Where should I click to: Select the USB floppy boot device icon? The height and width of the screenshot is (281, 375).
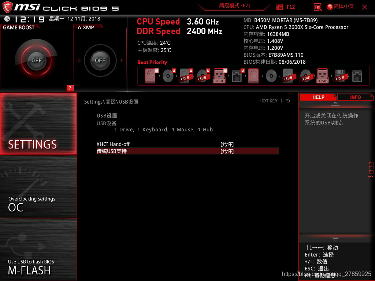tap(340, 76)
